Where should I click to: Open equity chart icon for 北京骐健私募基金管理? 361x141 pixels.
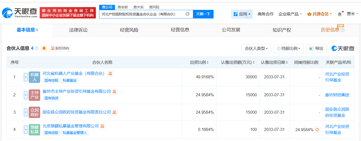[102, 126]
